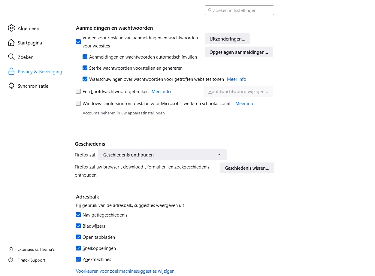
Task: Switch to the Synchronisatie settings section
Action: pyautogui.click(x=33, y=86)
